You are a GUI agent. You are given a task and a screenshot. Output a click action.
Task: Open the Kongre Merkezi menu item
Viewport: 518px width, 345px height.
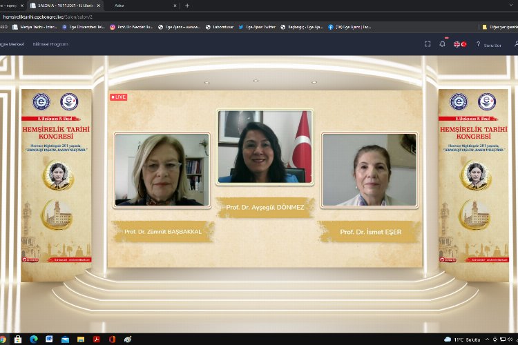12,44
